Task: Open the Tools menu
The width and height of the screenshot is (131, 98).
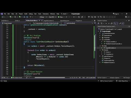Action: [40, 14]
